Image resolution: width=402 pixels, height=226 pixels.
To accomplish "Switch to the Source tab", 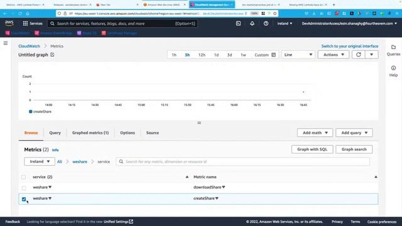I will pyautogui.click(x=153, y=132).
